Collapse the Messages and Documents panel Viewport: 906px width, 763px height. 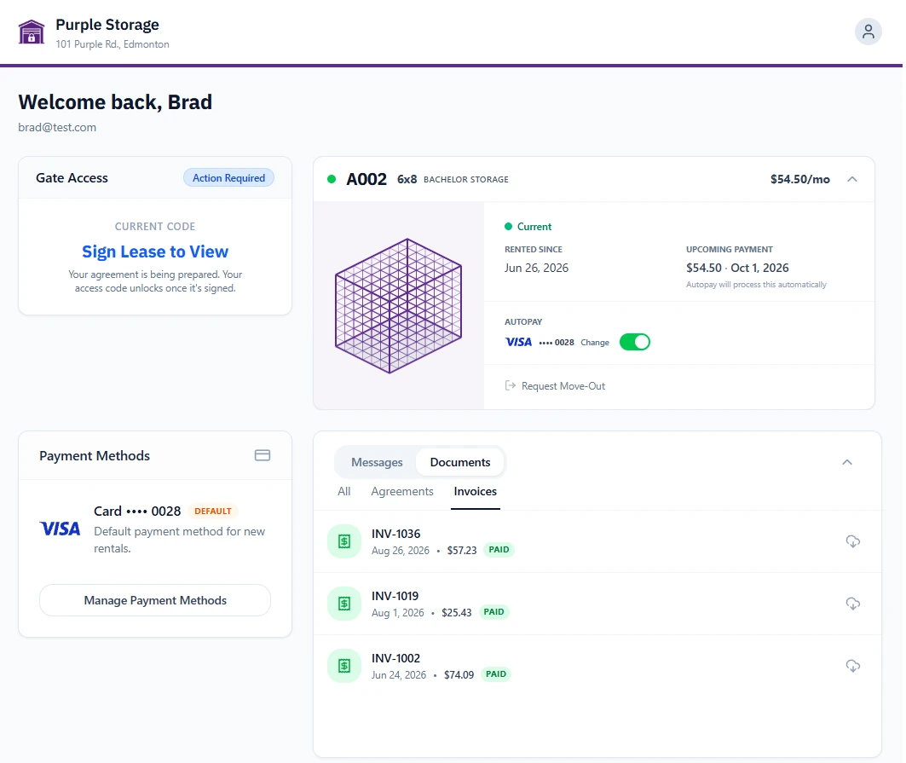(x=847, y=462)
